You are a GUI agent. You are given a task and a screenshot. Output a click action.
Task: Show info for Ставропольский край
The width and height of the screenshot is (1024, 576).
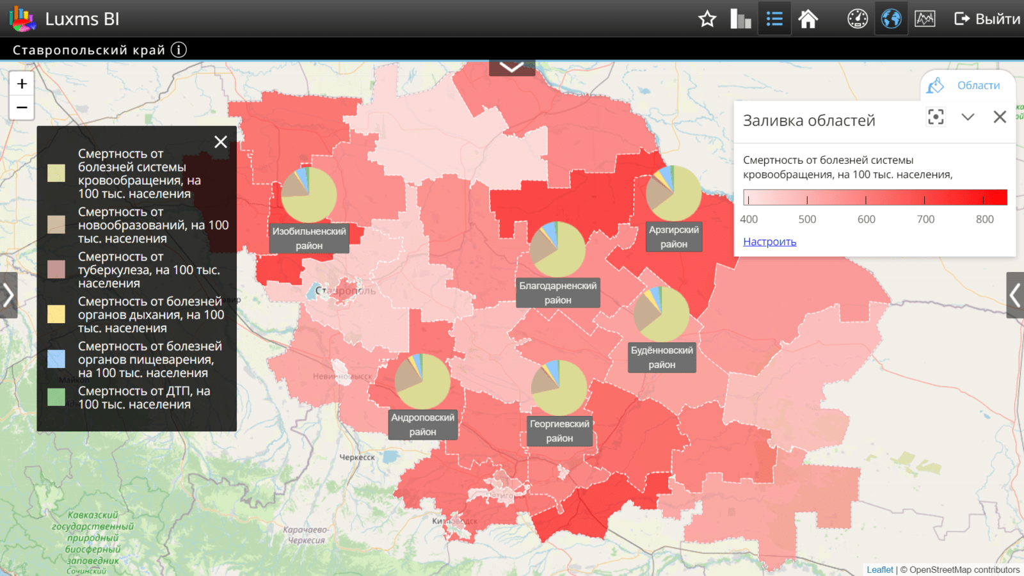click(179, 49)
